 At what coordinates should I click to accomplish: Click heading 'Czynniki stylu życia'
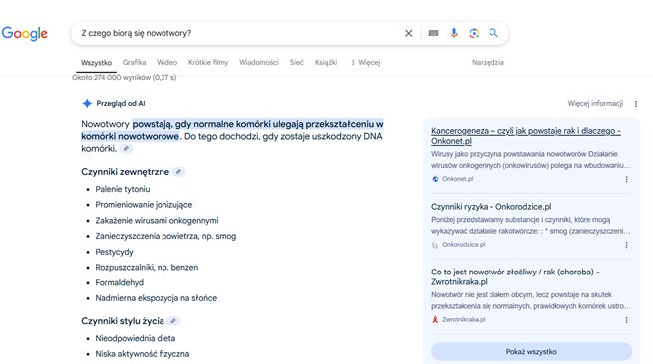123,321
